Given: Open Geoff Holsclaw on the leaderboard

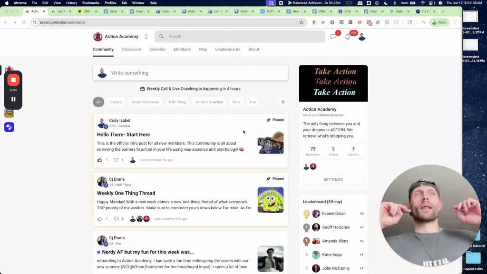Looking at the screenshot, I should [336, 227].
